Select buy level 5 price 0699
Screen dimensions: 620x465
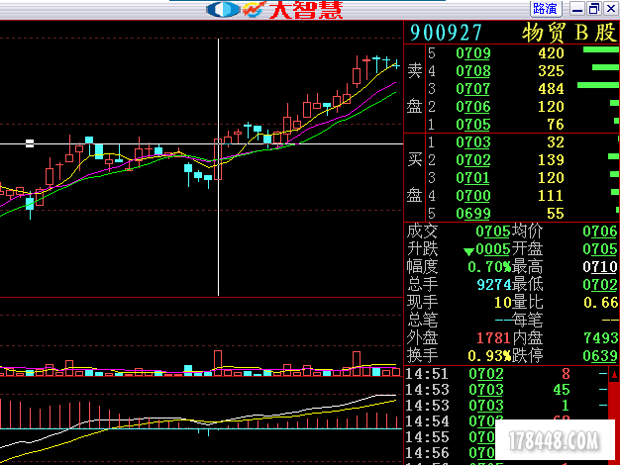pos(472,214)
